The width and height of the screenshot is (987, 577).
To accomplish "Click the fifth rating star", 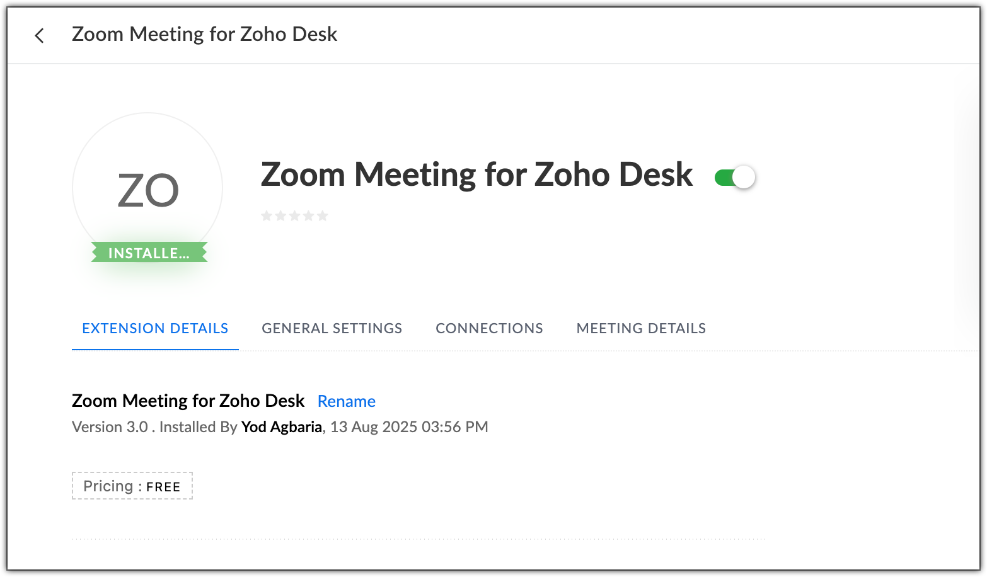I will pos(322,216).
